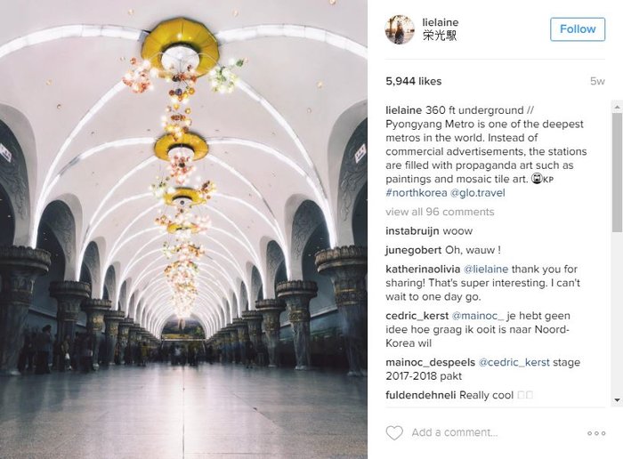Click the Add a comment field
623x459 pixels.
click(x=481, y=433)
